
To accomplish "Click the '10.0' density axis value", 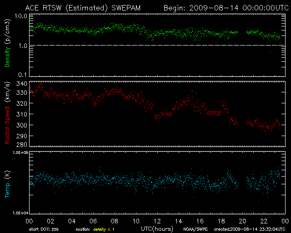I will pyautogui.click(x=21, y=16).
